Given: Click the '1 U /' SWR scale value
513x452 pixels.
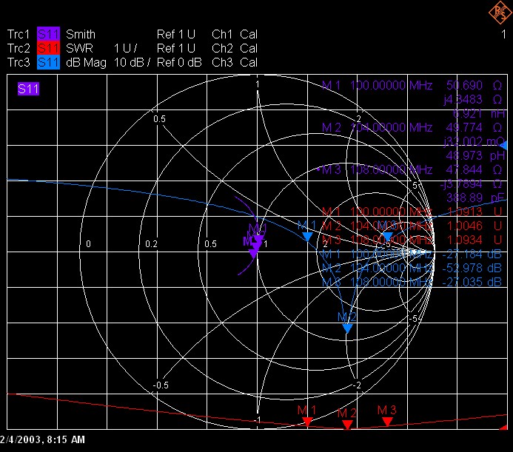Looking at the screenshot, I should (x=125, y=48).
